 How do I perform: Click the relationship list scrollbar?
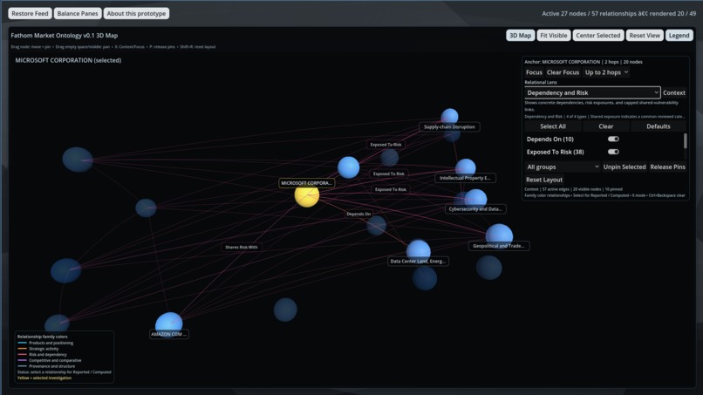point(685,140)
